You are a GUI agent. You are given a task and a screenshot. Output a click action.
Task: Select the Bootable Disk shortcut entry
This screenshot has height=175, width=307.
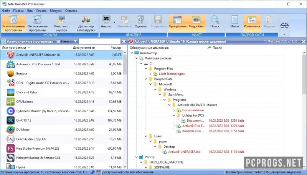click(193, 131)
